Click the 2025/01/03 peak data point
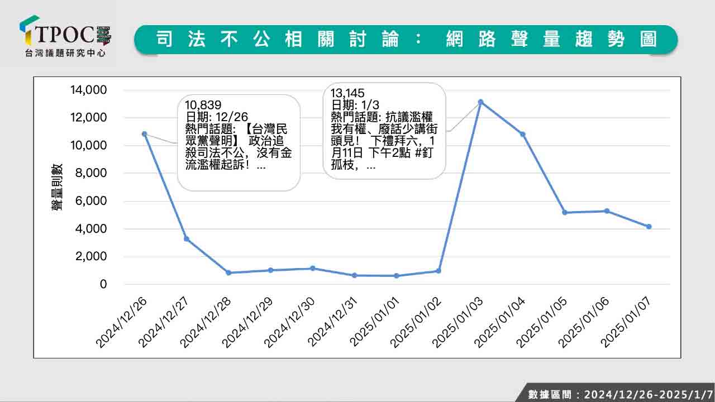This screenshot has width=715, height=402. point(480,102)
